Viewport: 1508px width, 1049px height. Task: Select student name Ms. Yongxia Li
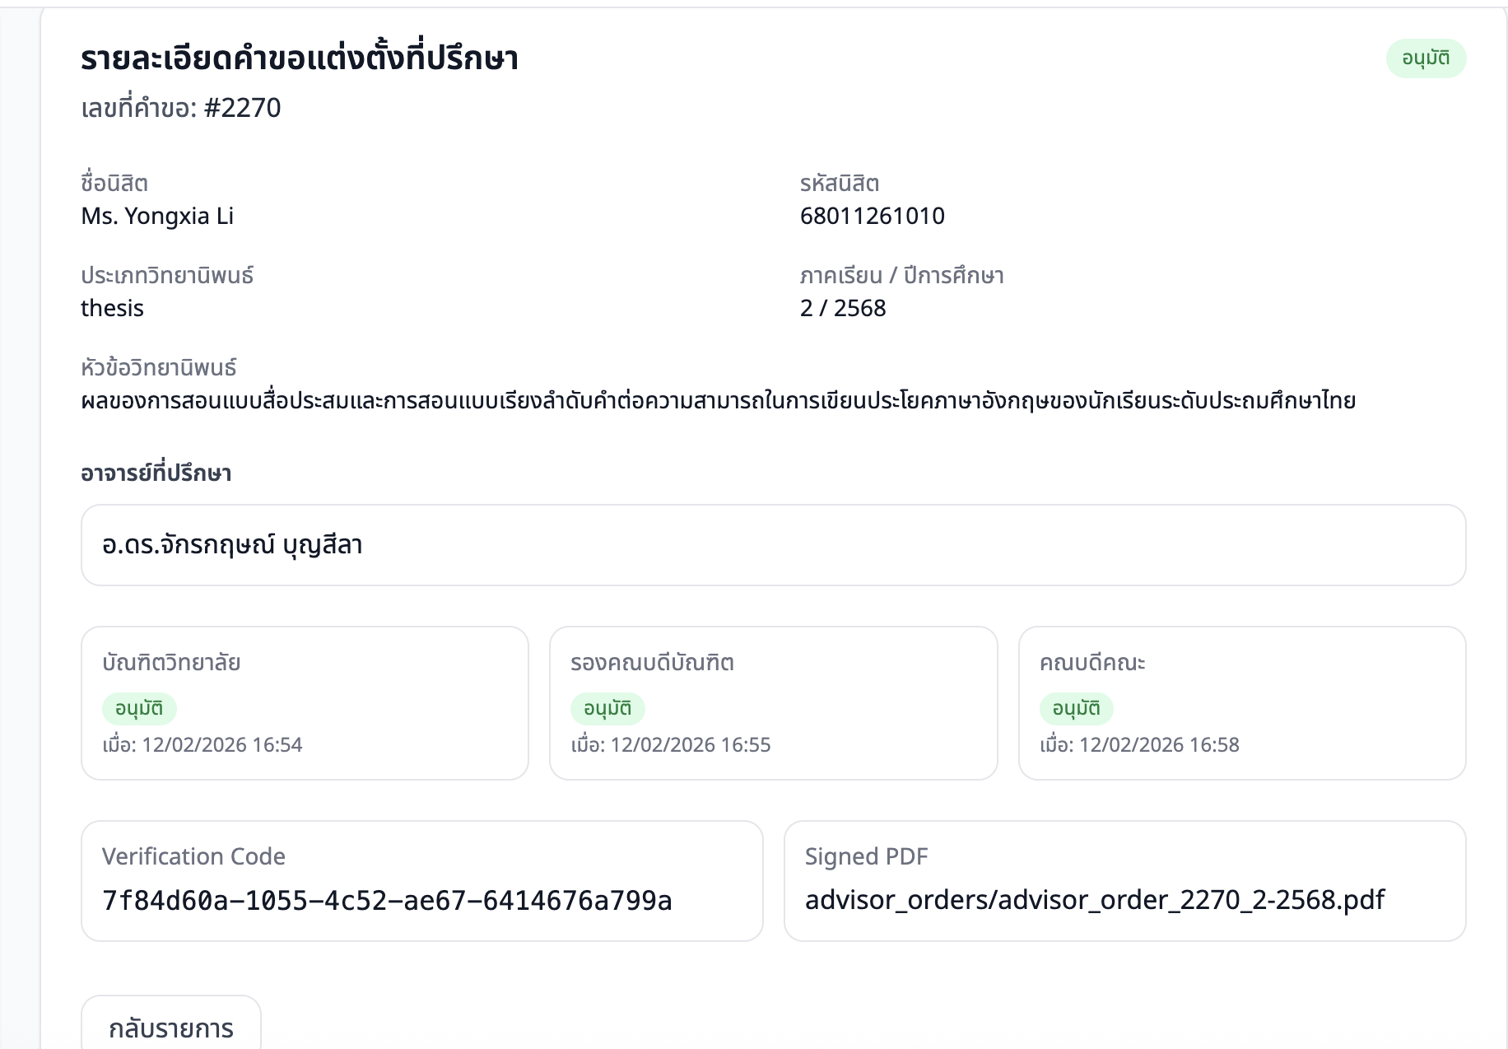click(x=158, y=216)
